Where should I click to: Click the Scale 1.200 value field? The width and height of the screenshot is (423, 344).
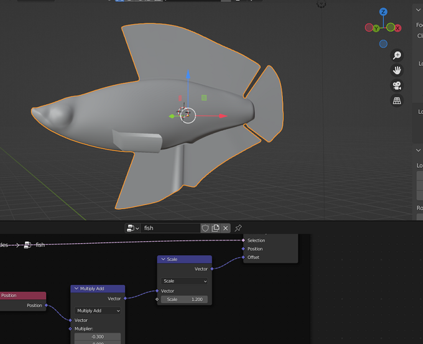click(x=185, y=299)
